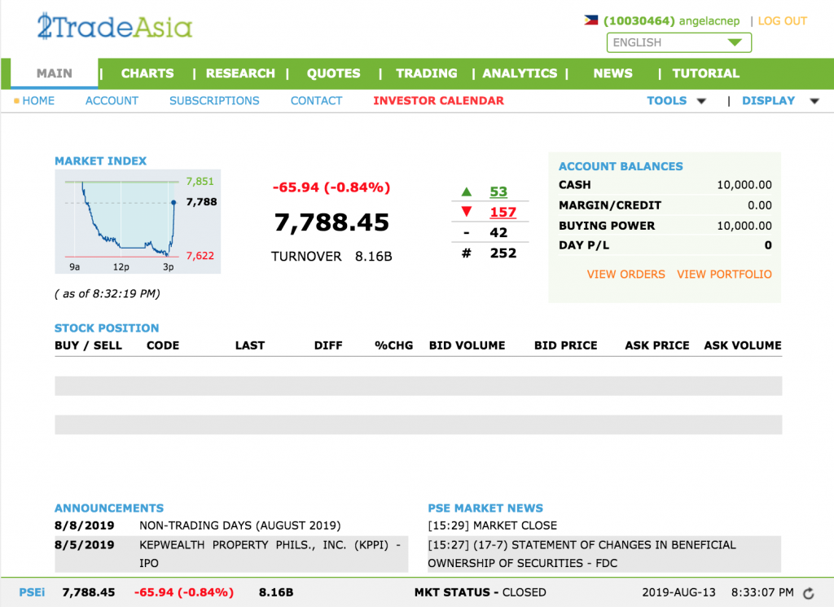Click the red down-arrow decliners icon
834x607 pixels.
pyautogui.click(x=467, y=212)
